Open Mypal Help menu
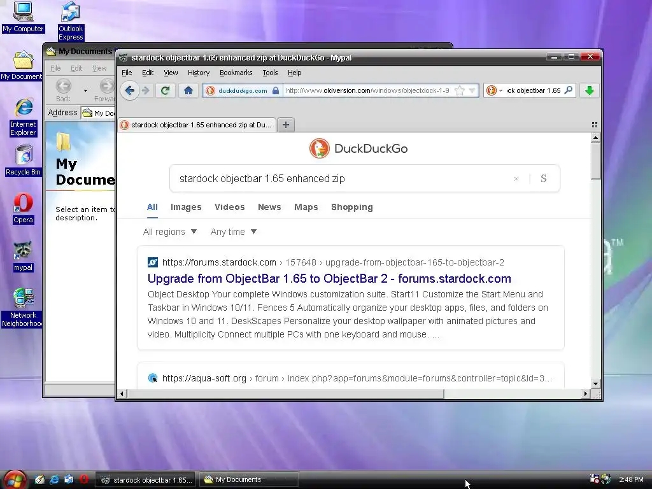The height and width of the screenshot is (489, 652). tap(294, 73)
